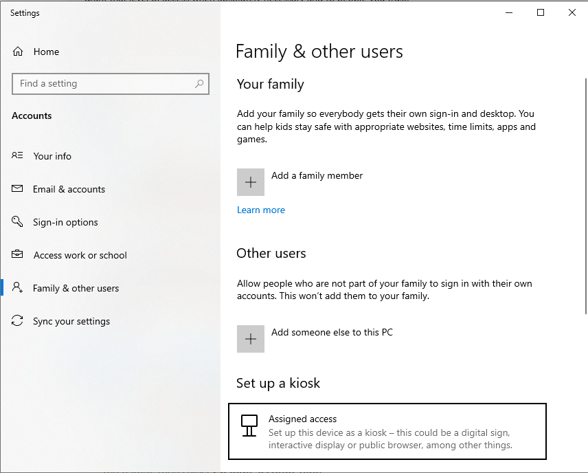This screenshot has height=473, width=588.
Task: Click the Family & other users person icon
Action: point(17,287)
